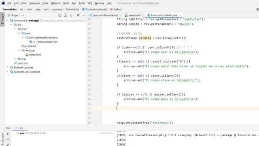The width and height of the screenshot is (259, 146).
Task: Select FormulariosServlet in project tree
Action: [x=47, y=42]
